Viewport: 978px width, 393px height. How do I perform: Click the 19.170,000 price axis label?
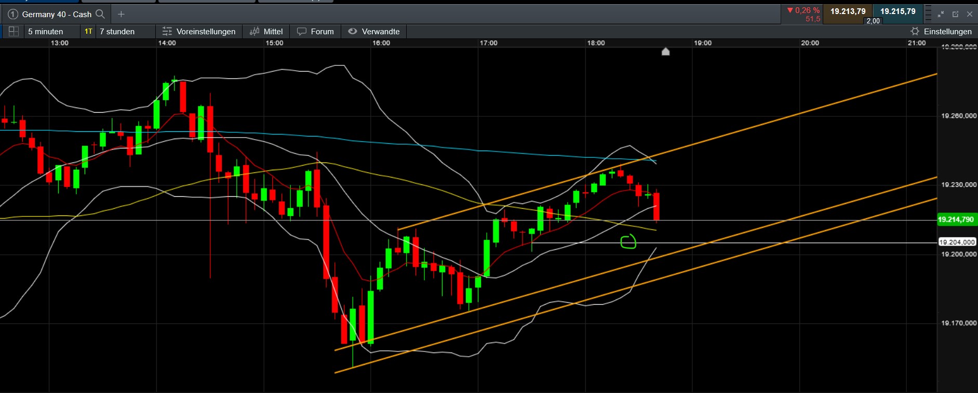point(959,323)
